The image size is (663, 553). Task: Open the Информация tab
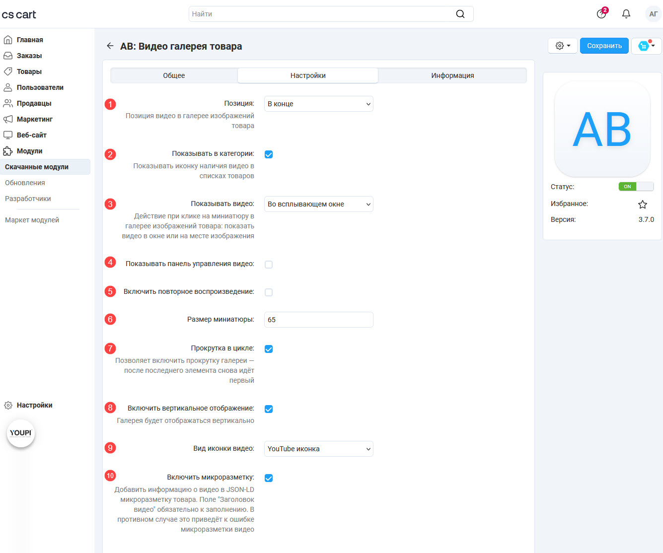(452, 75)
